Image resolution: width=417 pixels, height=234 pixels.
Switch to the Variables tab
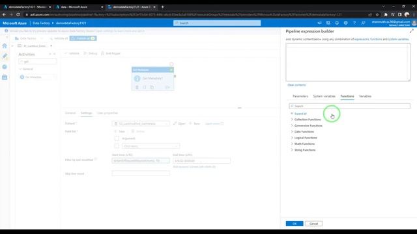(x=365, y=96)
